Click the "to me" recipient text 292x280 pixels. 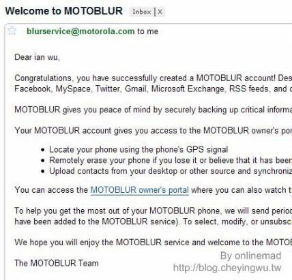[147, 31]
